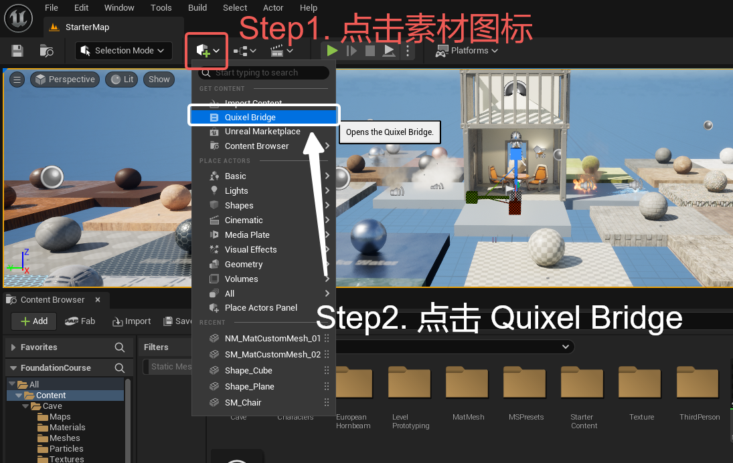Select Unreal Marketplace menu entry
This screenshot has height=463, width=733.
click(264, 132)
